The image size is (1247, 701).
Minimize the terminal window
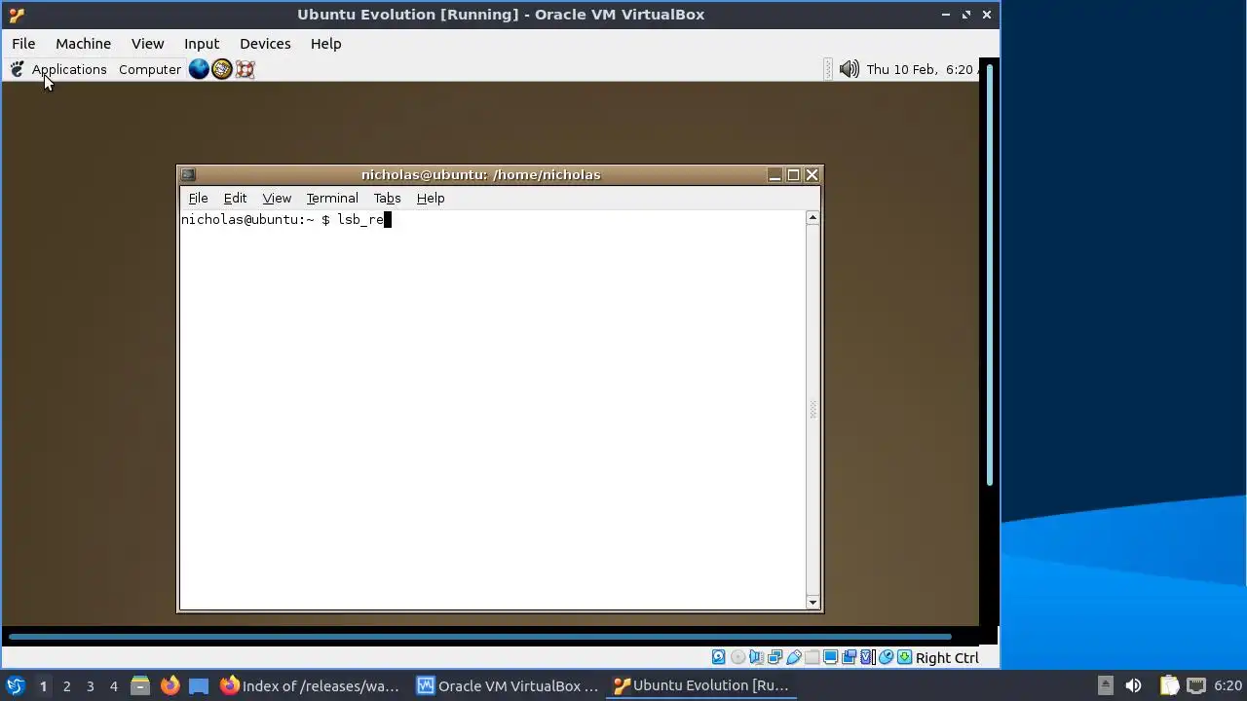coord(775,175)
